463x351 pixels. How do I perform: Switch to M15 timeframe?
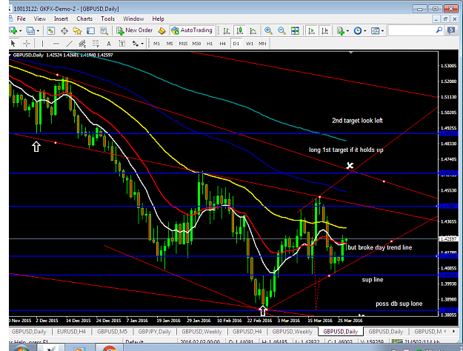[183, 44]
